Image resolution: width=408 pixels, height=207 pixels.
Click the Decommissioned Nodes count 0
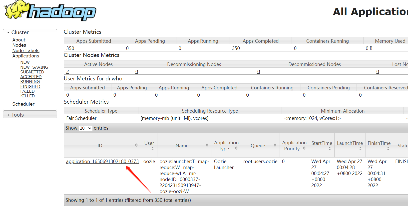pyautogui.click(x=259, y=71)
